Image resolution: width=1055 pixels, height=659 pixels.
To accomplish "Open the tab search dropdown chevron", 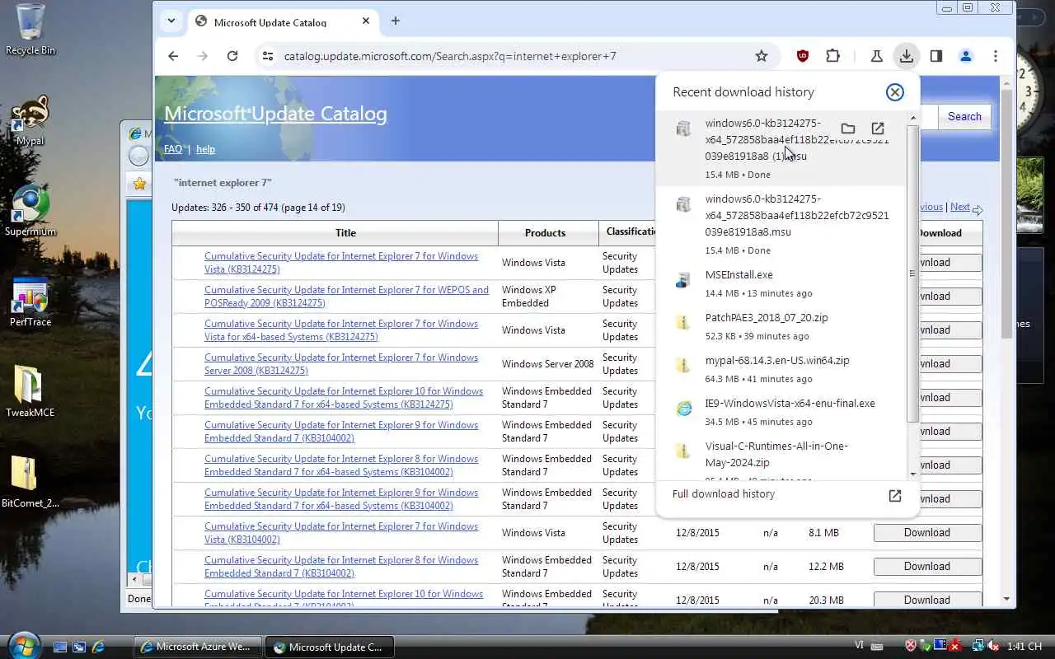I will (x=171, y=21).
